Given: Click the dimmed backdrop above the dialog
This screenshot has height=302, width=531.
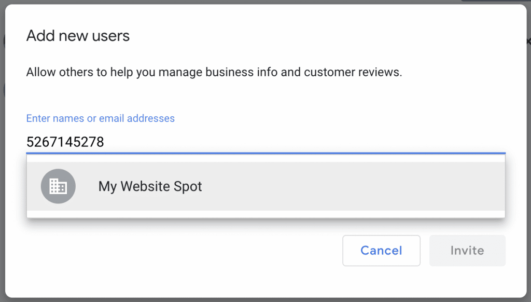Looking at the screenshot, I should pyautogui.click(x=237, y=2).
